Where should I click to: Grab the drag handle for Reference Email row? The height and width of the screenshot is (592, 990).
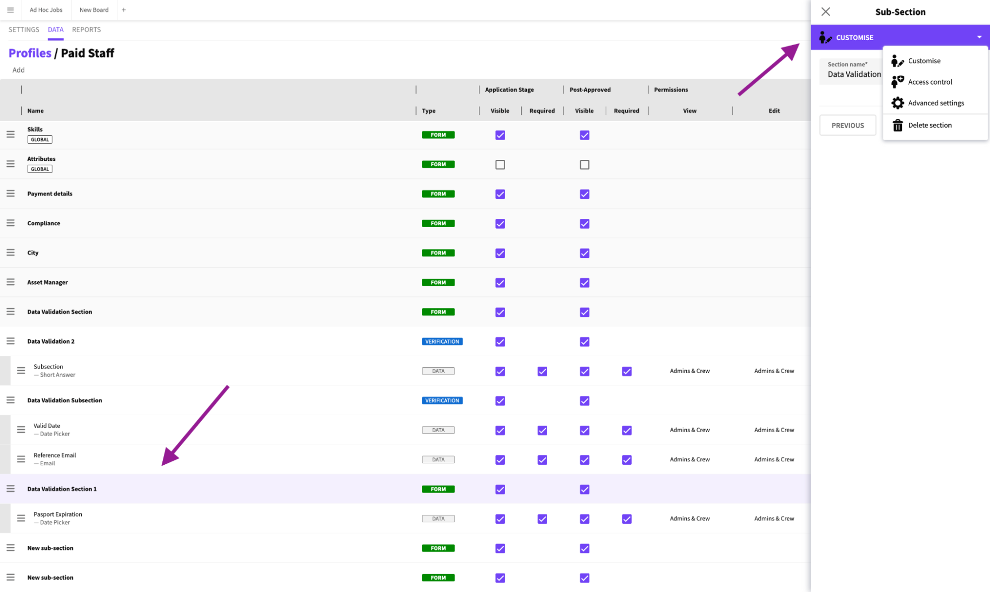(x=21, y=459)
